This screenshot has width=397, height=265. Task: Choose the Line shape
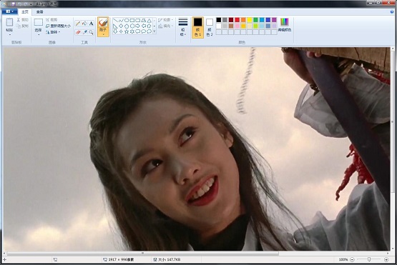pyautogui.click(x=115, y=20)
